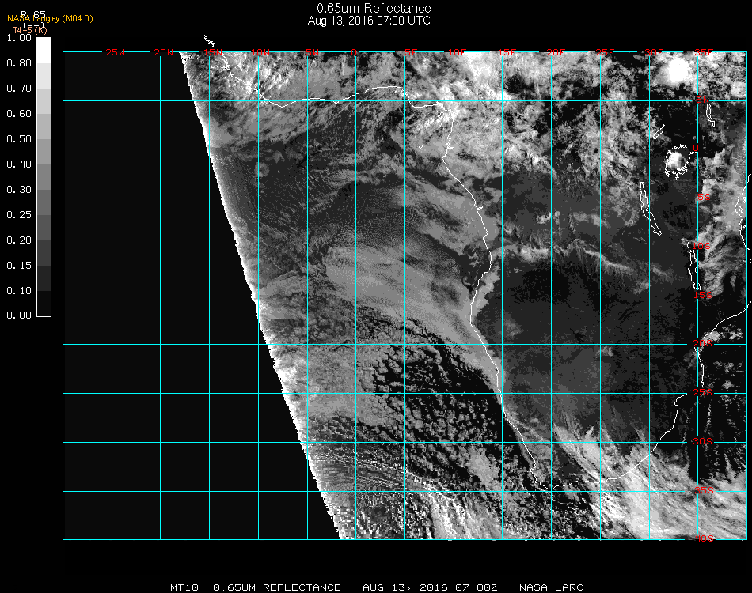This screenshot has height=593, width=752.
Task: Click the 25E longitude label
Action: (x=605, y=52)
